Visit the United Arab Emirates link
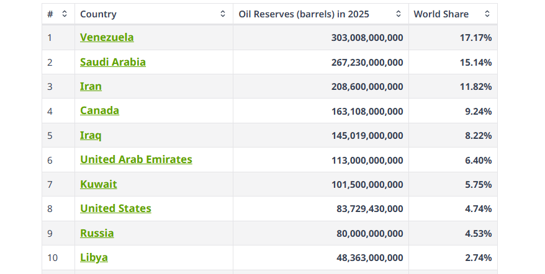The image size is (545, 274). 136,159
